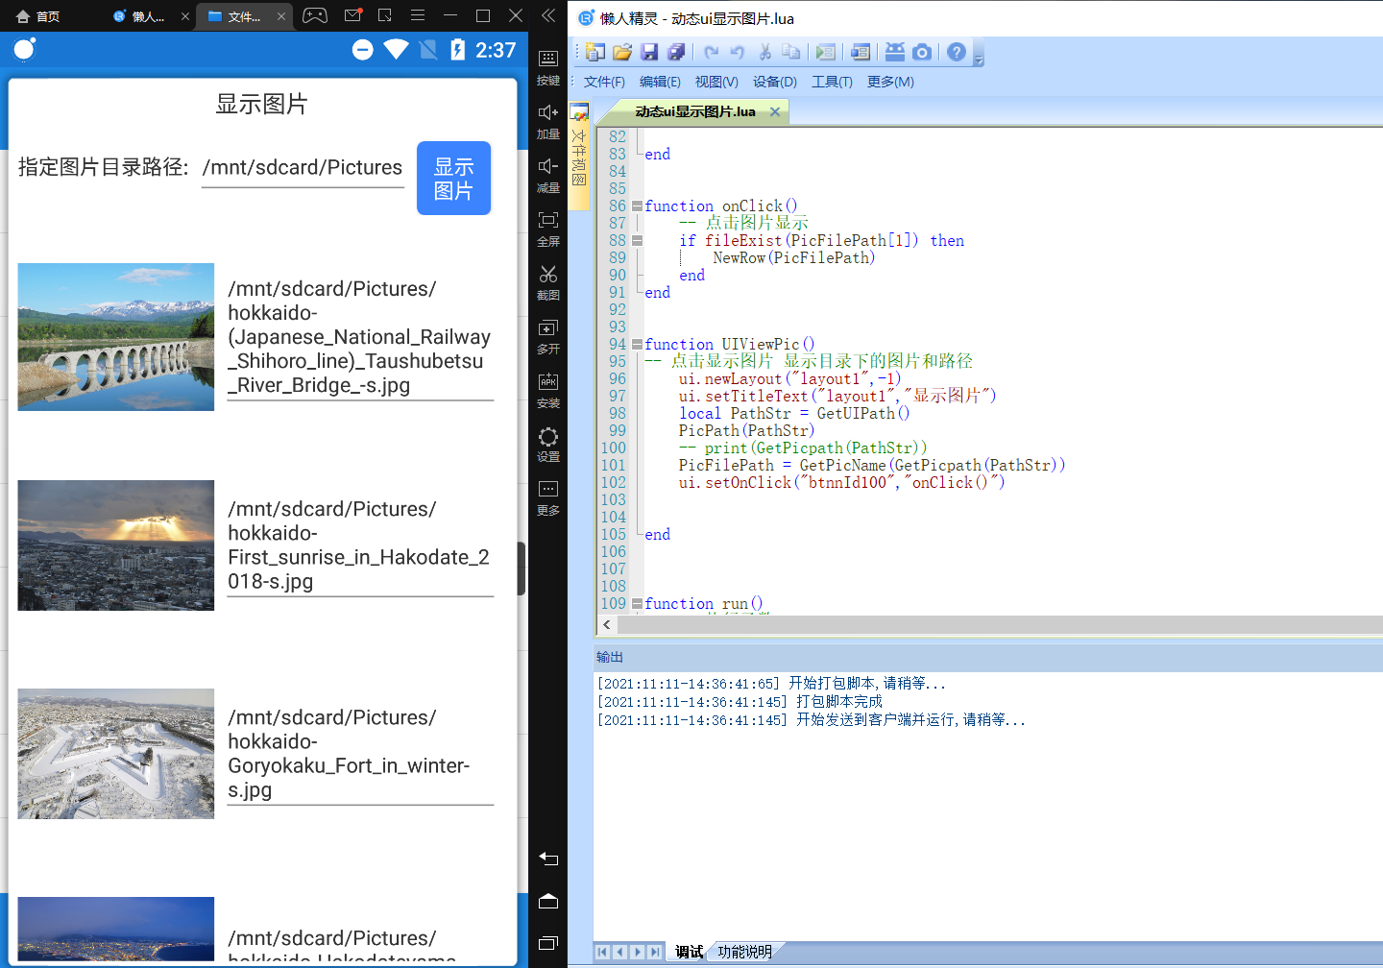
Task: Open a file with the folder icon
Action: coord(622,52)
